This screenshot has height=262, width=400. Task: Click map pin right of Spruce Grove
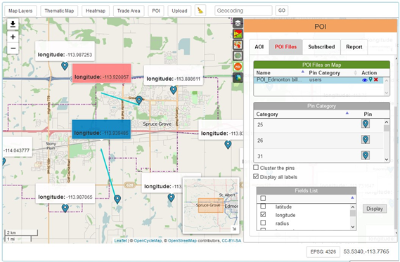(x=228, y=145)
